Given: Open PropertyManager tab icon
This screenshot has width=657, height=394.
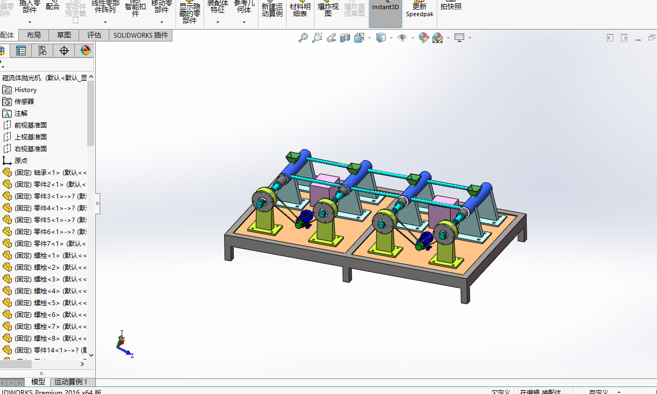Looking at the screenshot, I should coord(21,51).
